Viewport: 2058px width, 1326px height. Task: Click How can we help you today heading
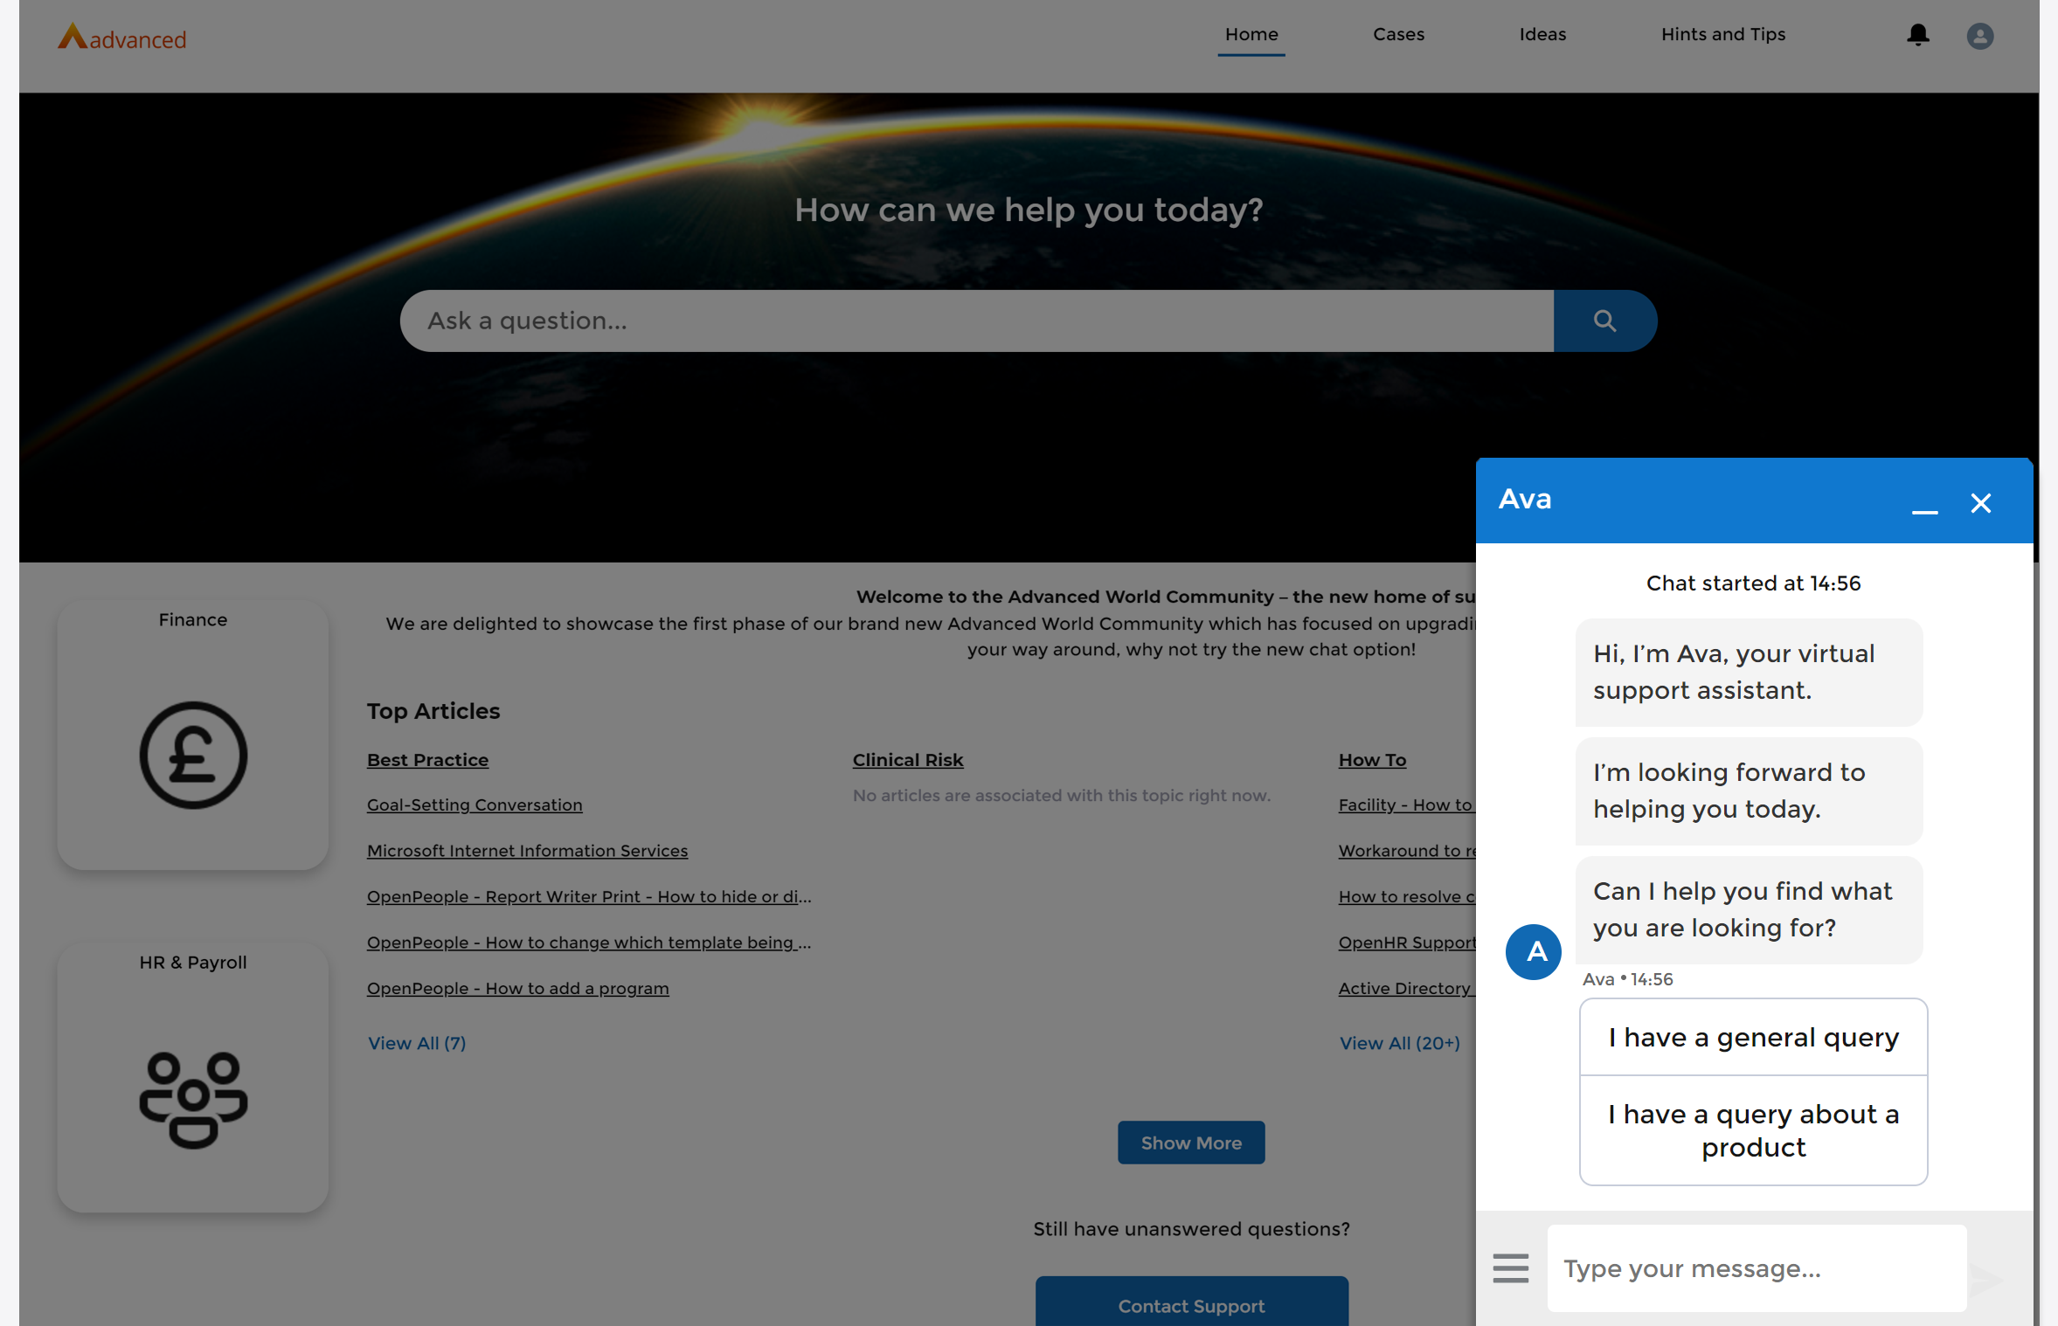(1029, 210)
